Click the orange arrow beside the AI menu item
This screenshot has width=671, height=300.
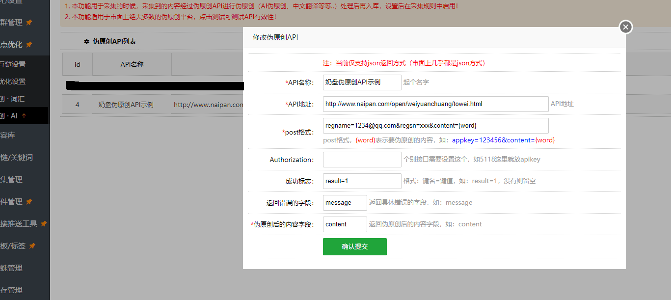[x=24, y=116]
